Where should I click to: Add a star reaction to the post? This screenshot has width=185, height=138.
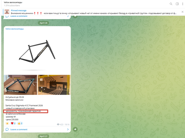(x=7, y=123)
